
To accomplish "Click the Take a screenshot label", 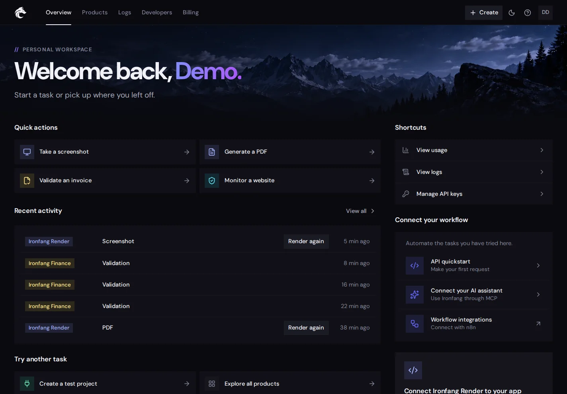I will pyautogui.click(x=64, y=152).
